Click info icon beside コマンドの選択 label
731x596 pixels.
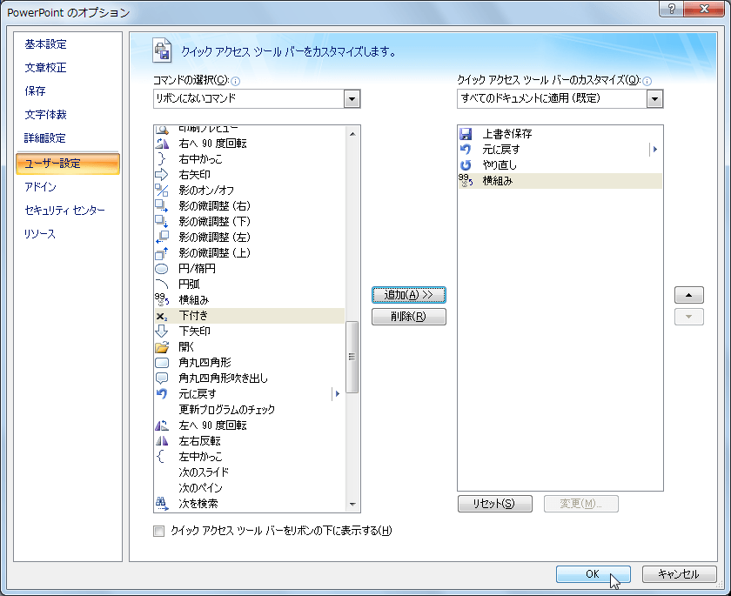(236, 82)
